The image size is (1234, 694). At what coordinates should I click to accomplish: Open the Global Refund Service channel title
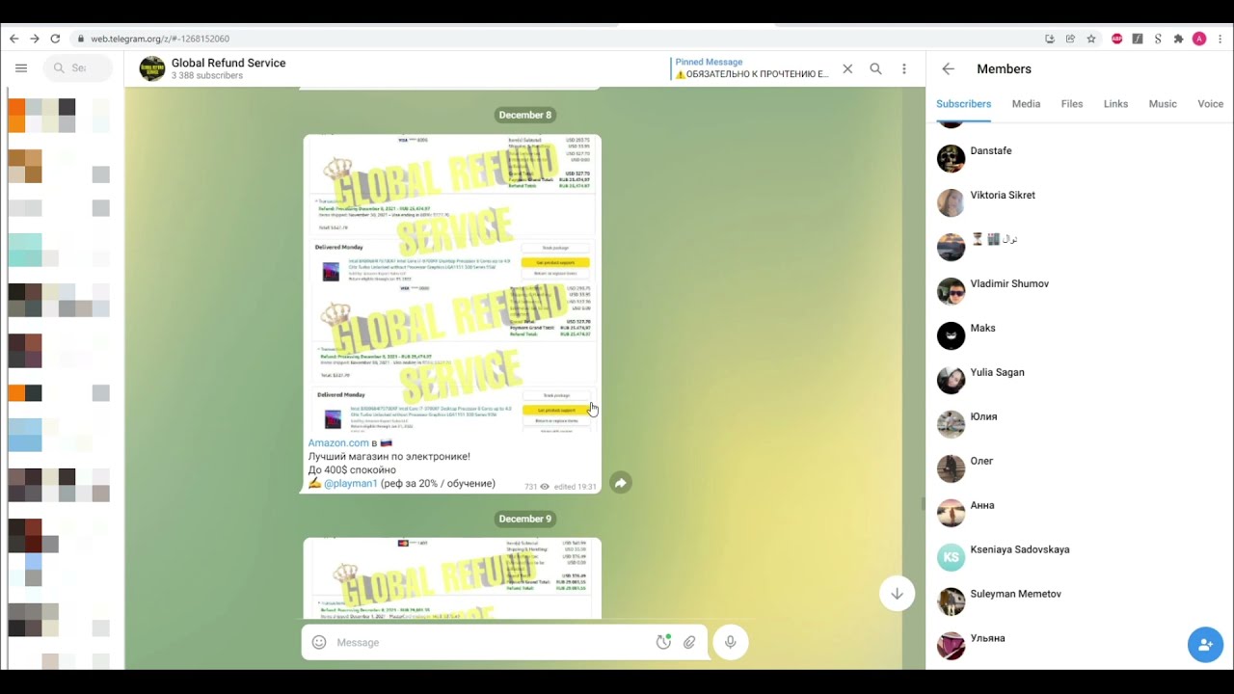[x=228, y=63]
